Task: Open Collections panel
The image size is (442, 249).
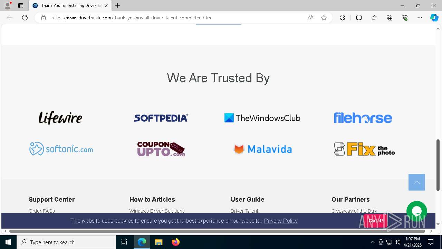Action: (x=390, y=18)
